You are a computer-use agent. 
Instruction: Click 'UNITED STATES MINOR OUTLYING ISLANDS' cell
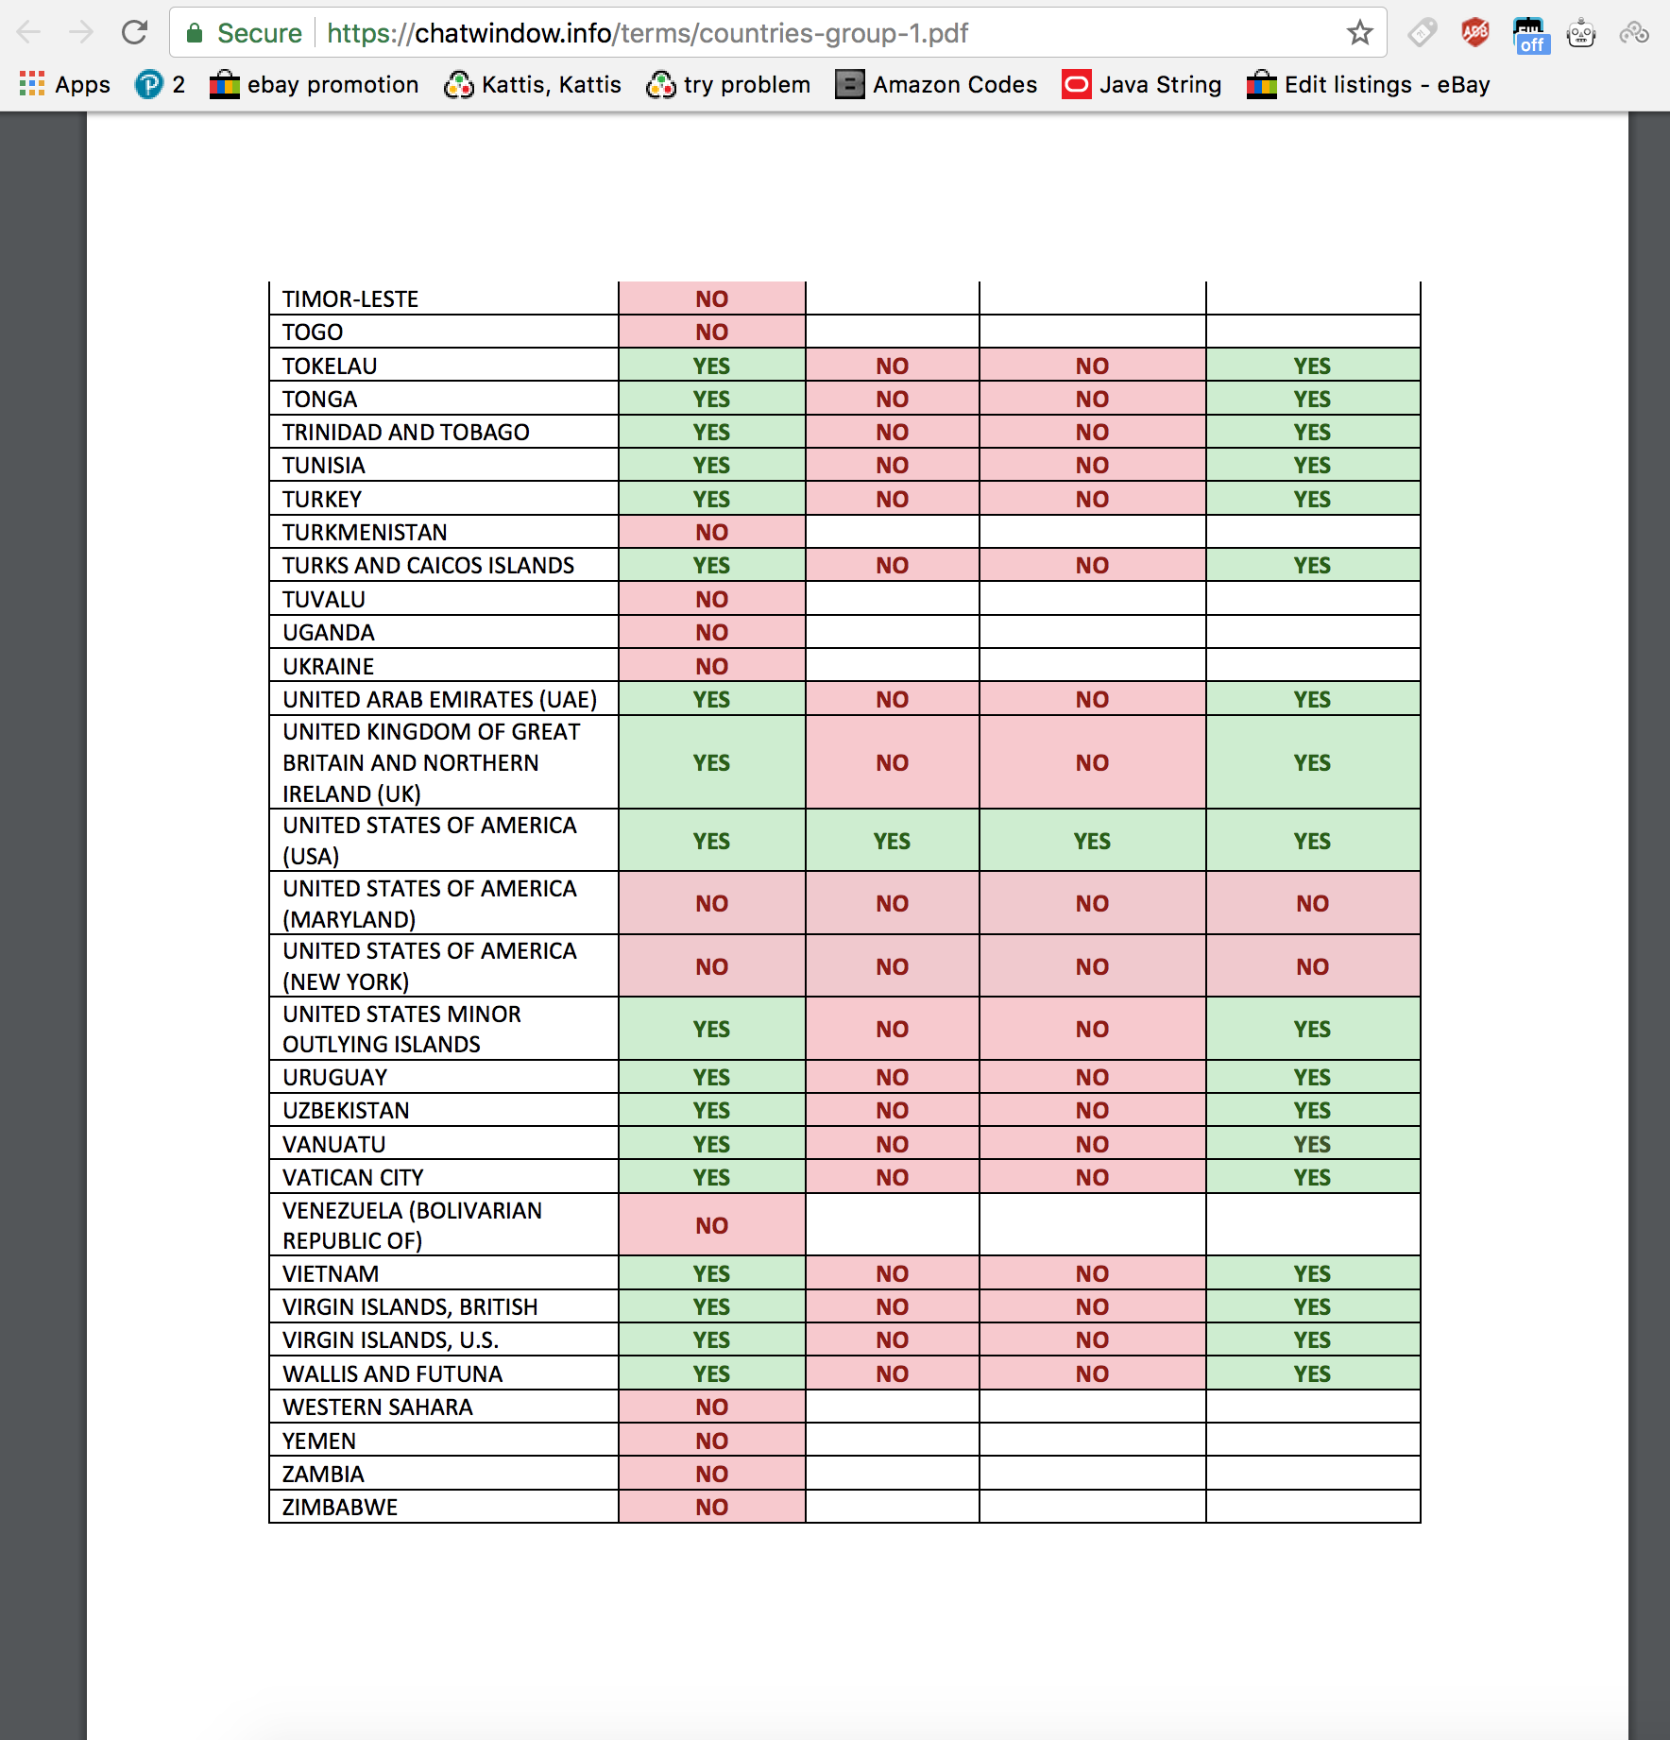444,1029
